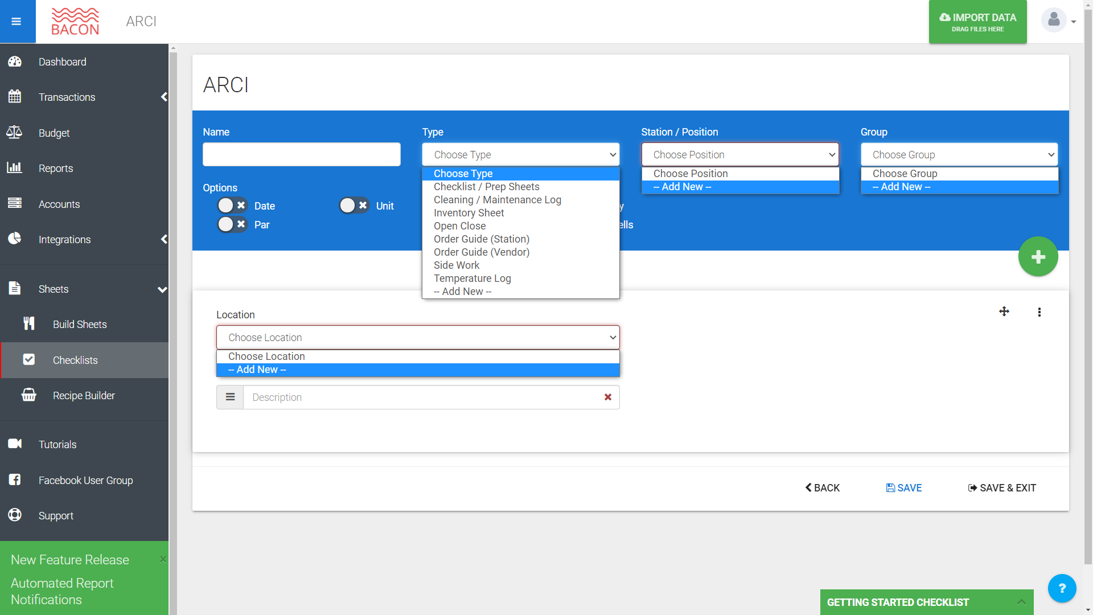Click the red X beside Description
Screen dimensions: 1093x615
click(x=608, y=397)
